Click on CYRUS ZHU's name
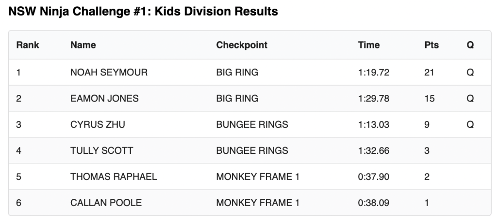The image size is (497, 222). (98, 125)
